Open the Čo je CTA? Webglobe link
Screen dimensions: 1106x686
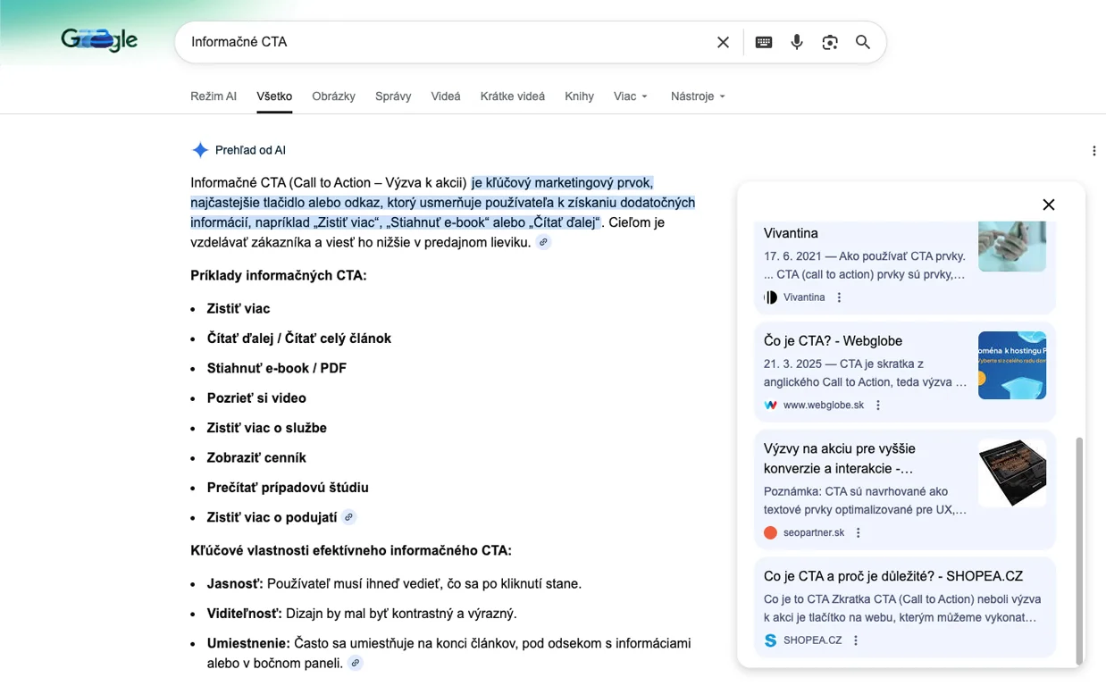[833, 341]
